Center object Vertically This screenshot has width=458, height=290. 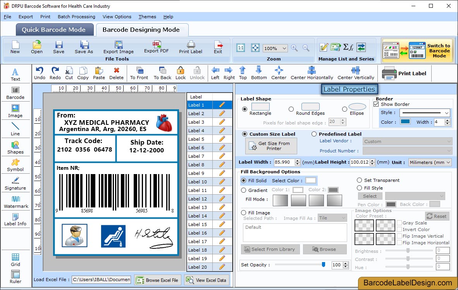356,73
